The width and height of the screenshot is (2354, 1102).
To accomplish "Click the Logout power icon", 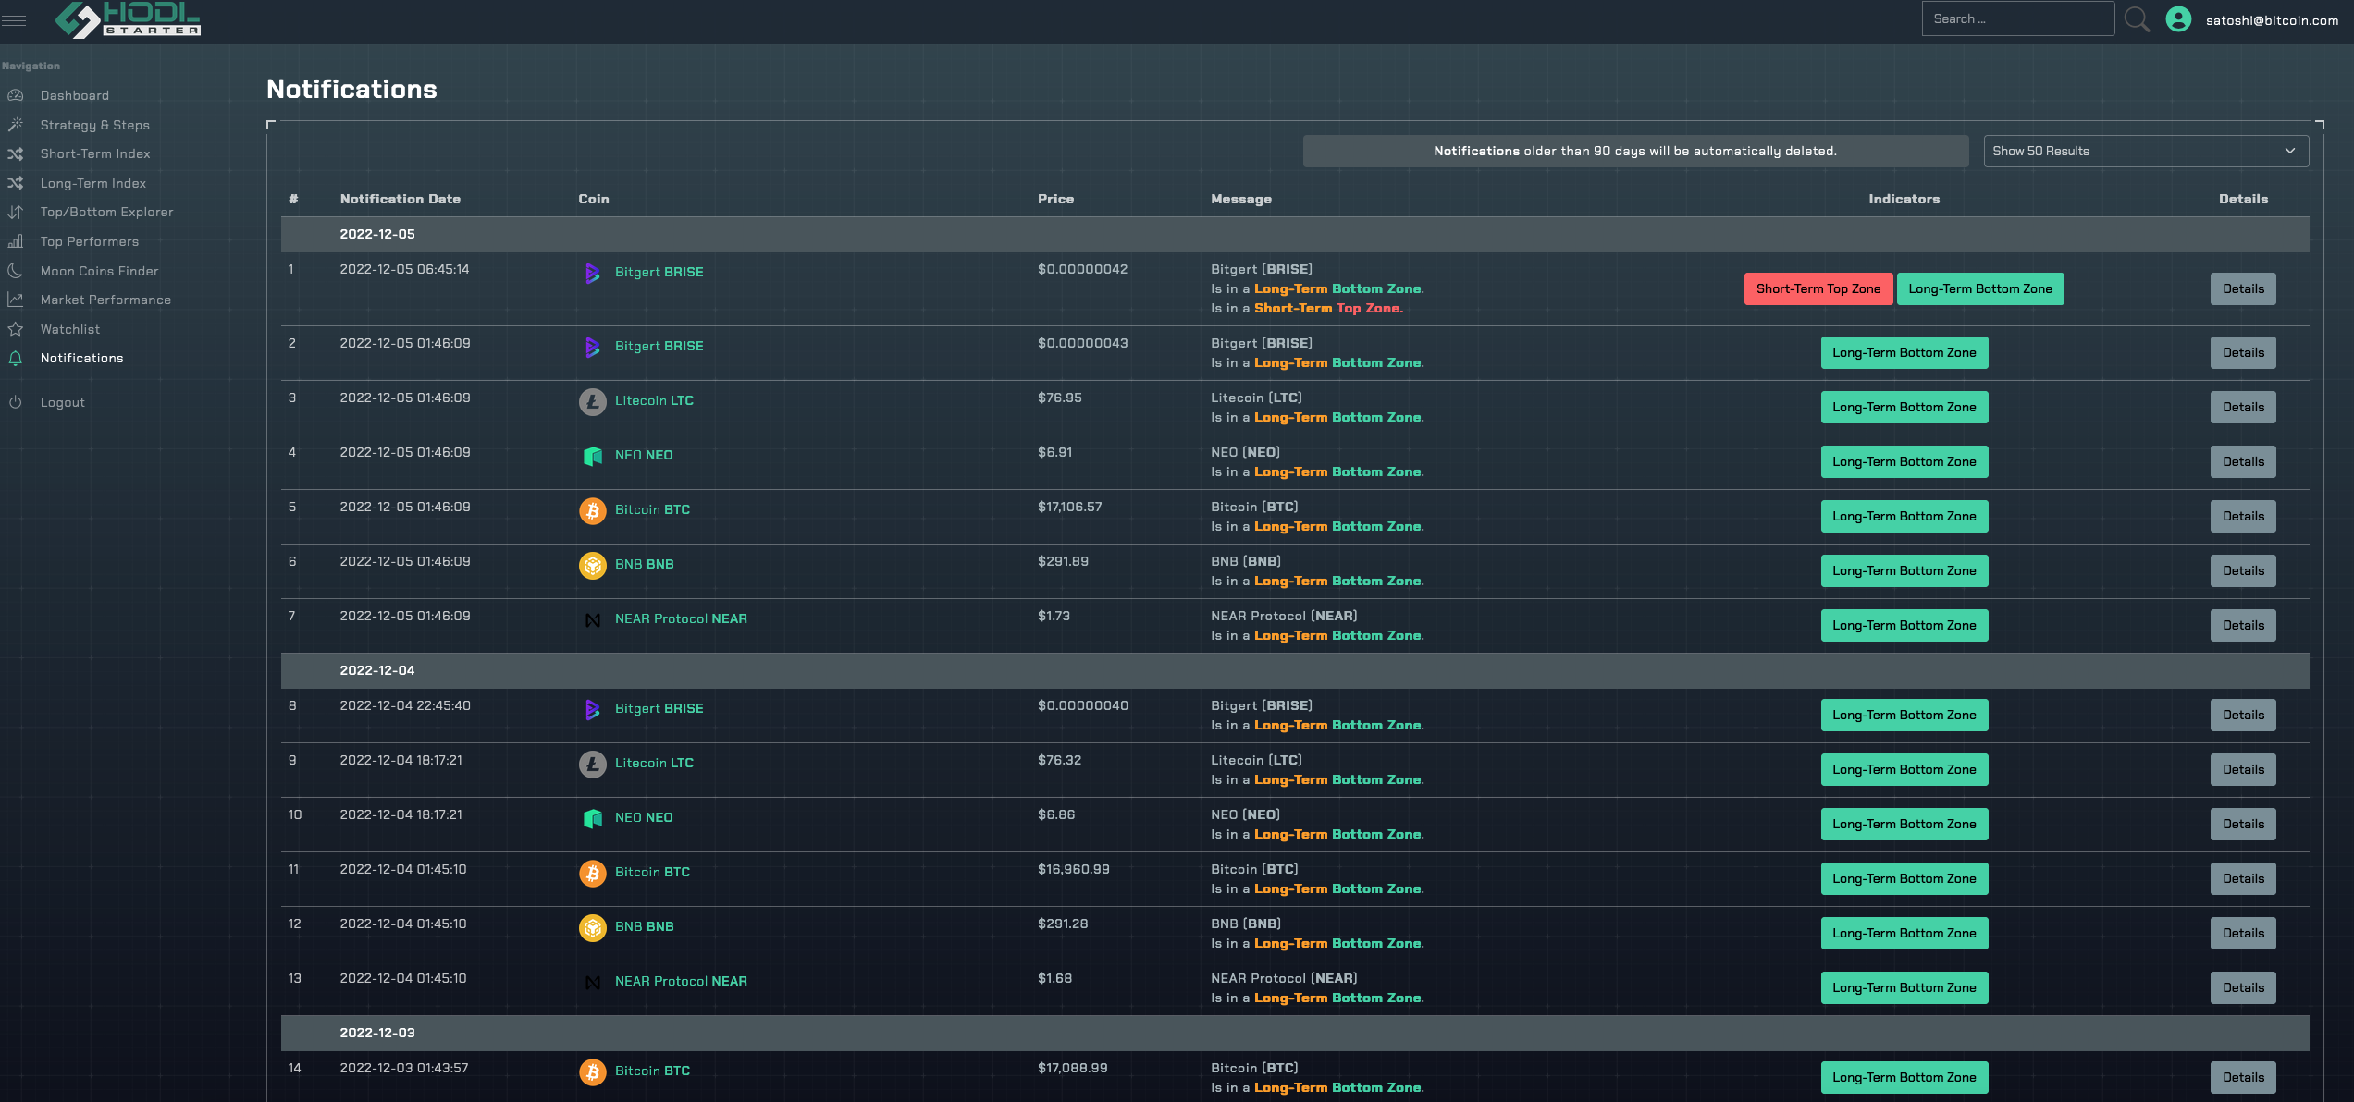I will pyautogui.click(x=16, y=402).
